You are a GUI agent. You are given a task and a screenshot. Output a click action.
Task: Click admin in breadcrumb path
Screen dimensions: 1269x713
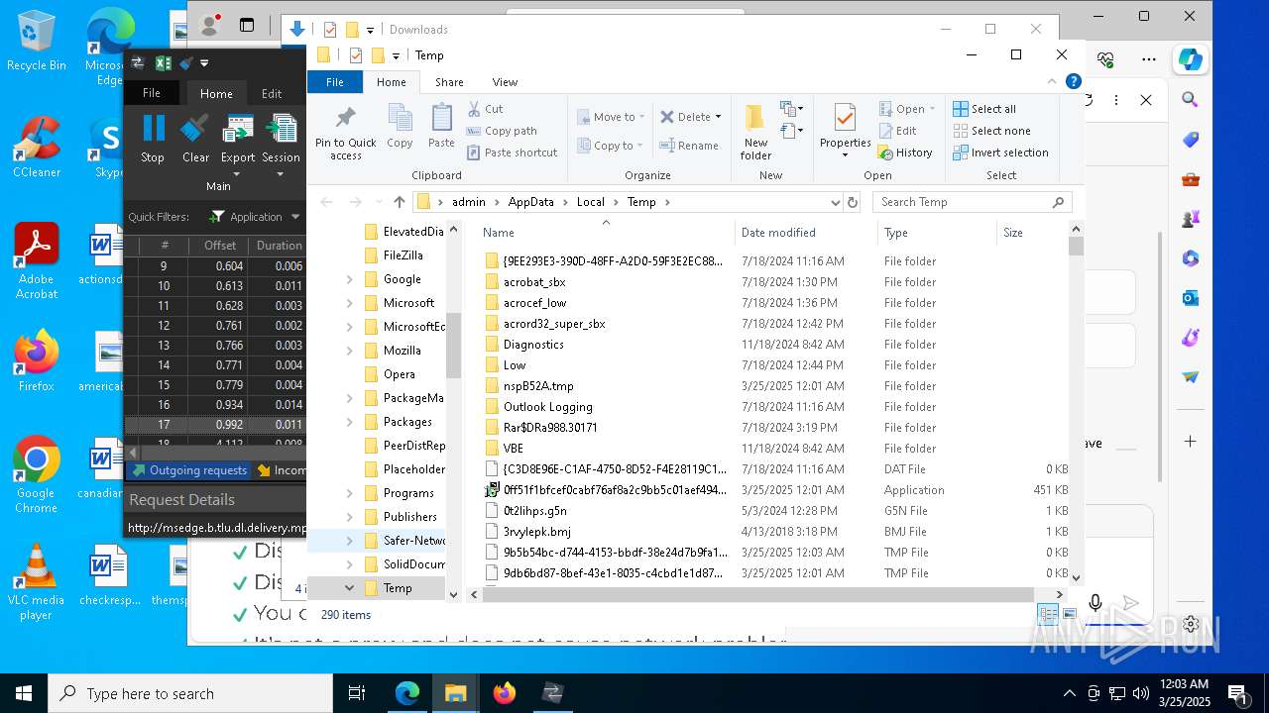[x=469, y=202]
